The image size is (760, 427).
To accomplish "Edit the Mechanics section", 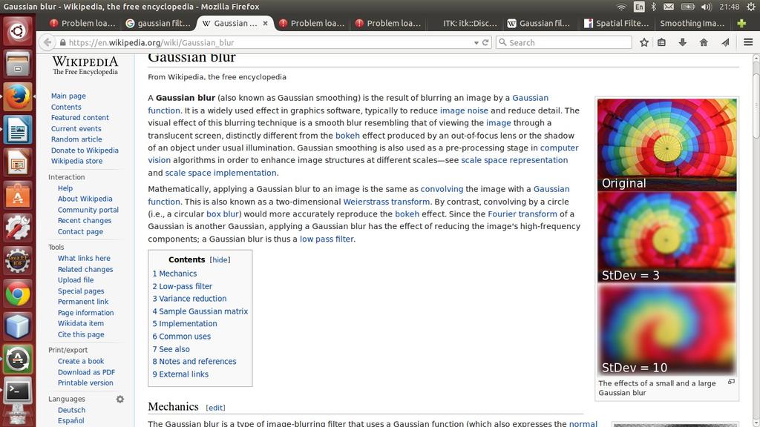I will point(215,408).
